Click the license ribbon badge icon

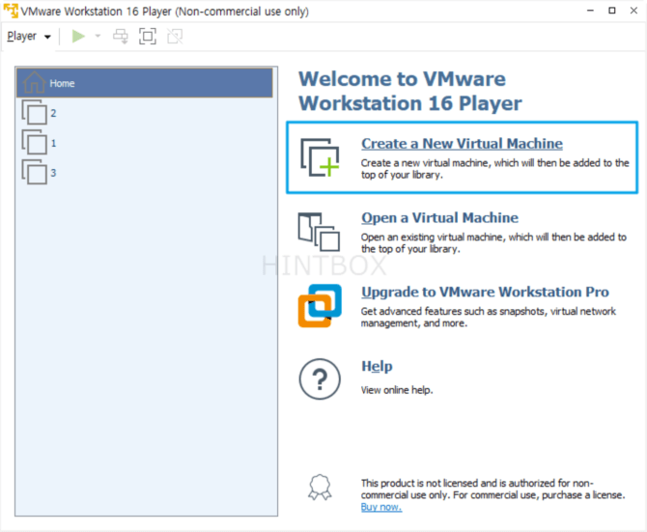[320, 487]
